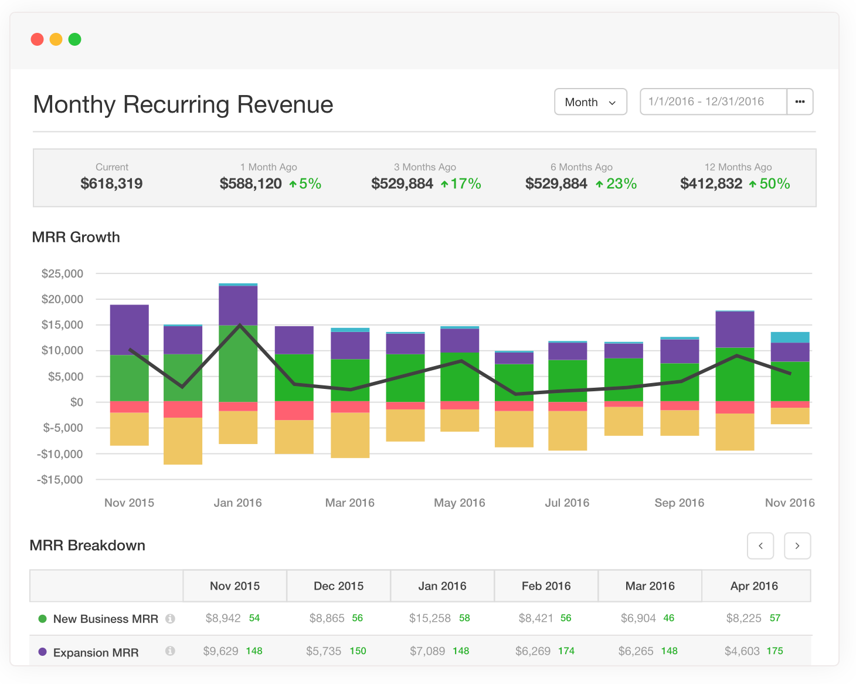Open the three-dot options menu beside date range
856x684 pixels.
(800, 102)
